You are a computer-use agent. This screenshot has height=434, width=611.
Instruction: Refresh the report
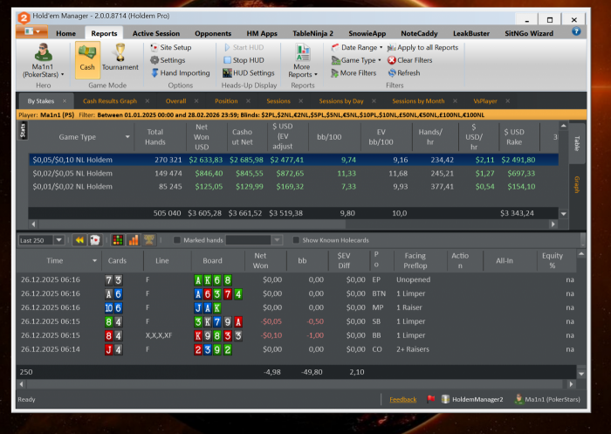(x=404, y=73)
